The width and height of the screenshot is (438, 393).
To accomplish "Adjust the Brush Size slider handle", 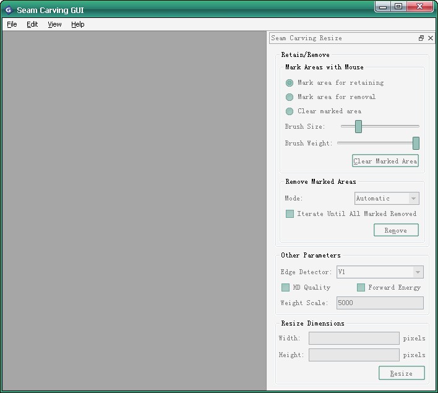I will click(x=358, y=127).
